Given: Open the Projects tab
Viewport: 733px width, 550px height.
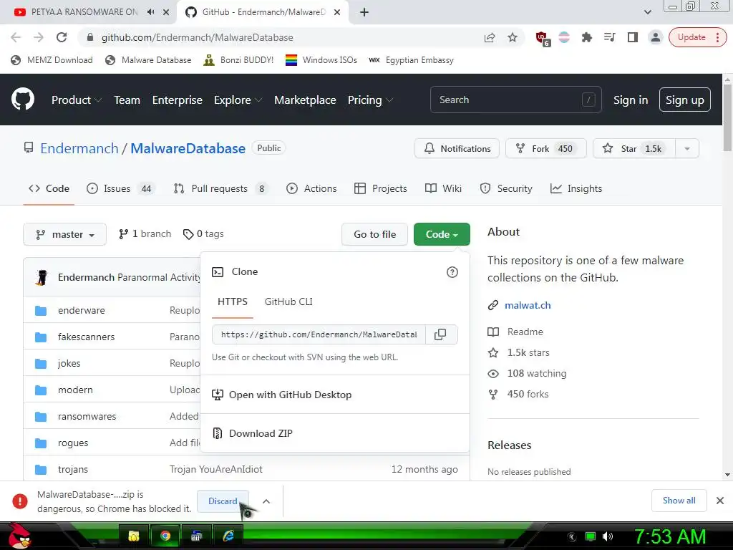Looking at the screenshot, I should (381, 188).
